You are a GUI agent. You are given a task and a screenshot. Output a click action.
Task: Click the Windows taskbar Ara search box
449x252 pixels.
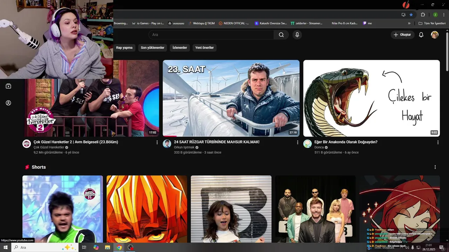coord(45,247)
